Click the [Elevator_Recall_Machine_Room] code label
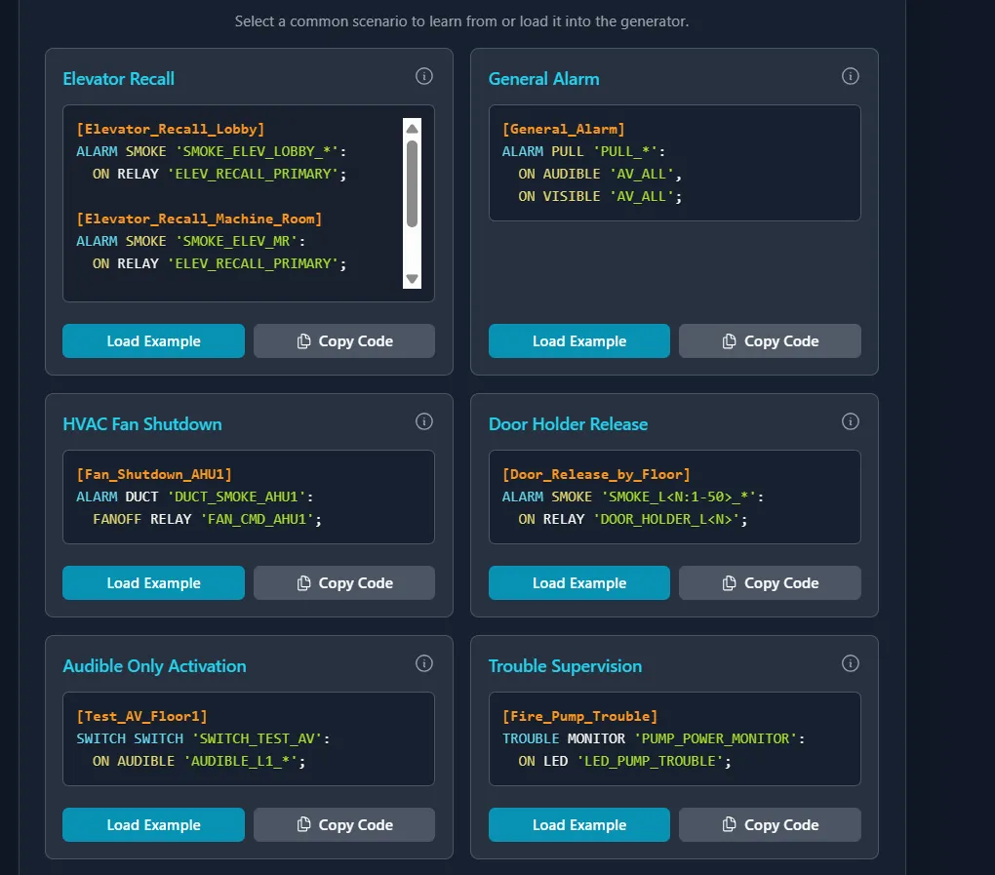Viewport: 995px width, 875px height. 199,219
